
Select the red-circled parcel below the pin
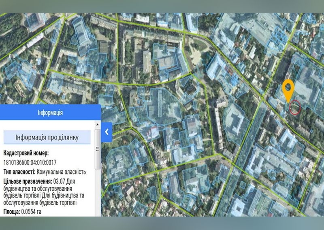(295, 107)
